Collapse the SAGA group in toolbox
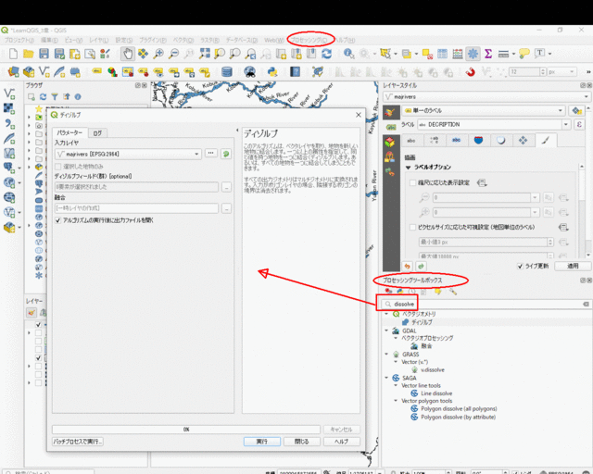 coord(386,378)
